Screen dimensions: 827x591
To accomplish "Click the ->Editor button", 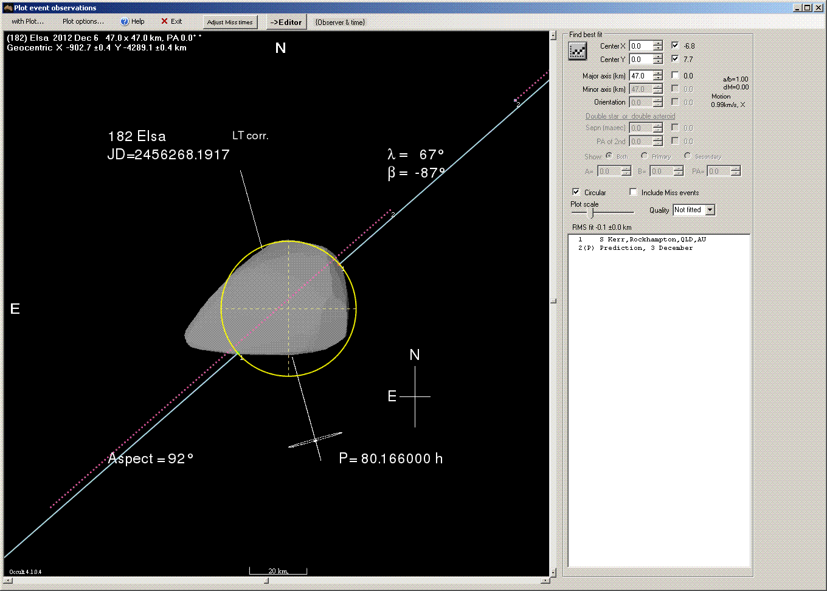I will (x=286, y=22).
